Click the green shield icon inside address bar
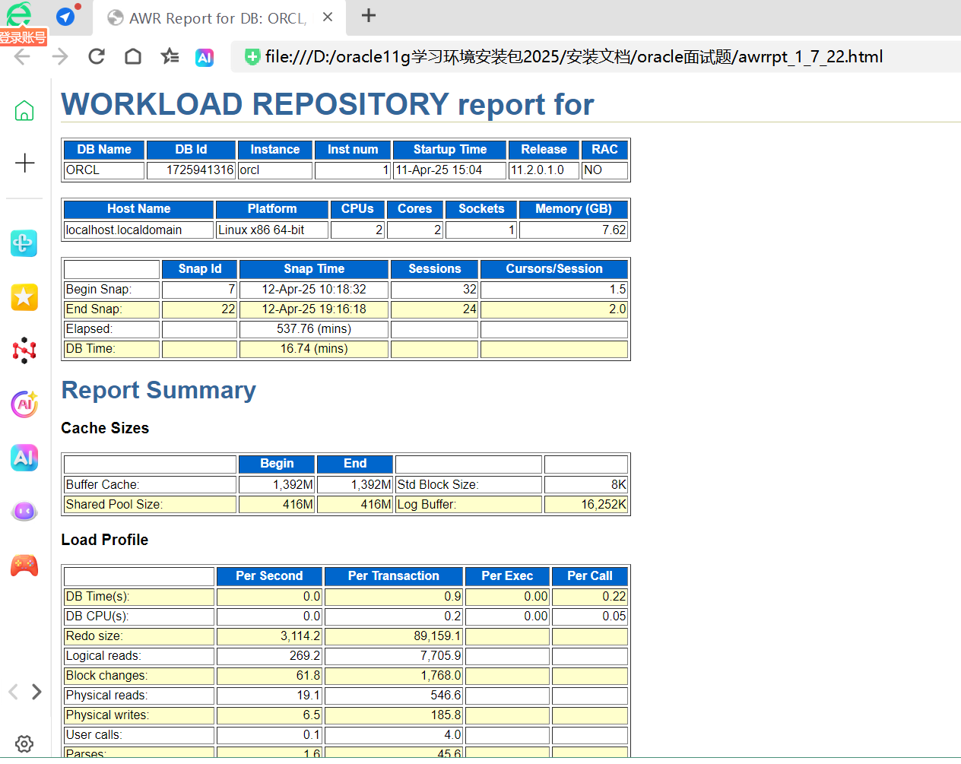This screenshot has height=764, width=961. pyautogui.click(x=252, y=56)
